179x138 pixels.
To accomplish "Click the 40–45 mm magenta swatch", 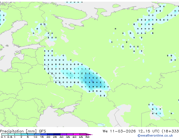I will tap(77, 134).
